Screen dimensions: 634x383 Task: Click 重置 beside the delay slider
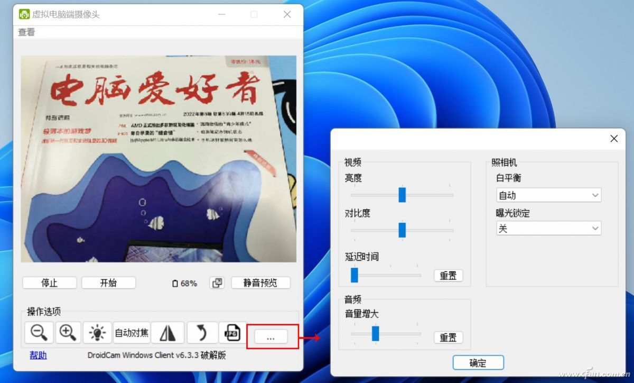[449, 276]
